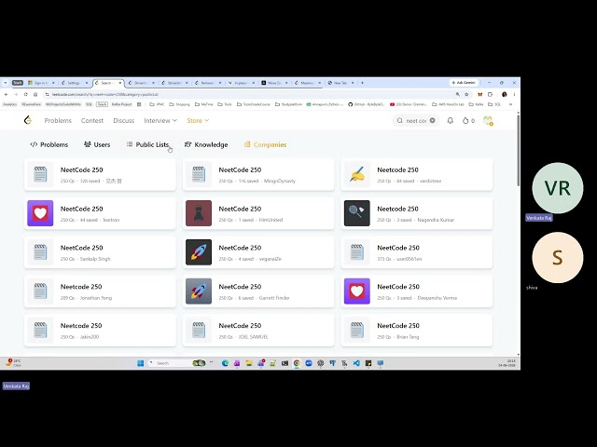Open NeetCode 250 list with 328 saved
This screenshot has width=597, height=447.
click(100, 174)
